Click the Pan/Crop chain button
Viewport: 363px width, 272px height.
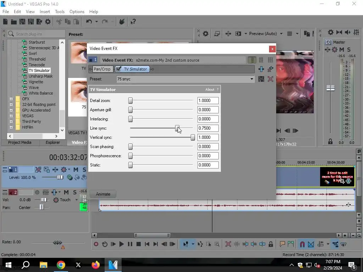(x=102, y=69)
